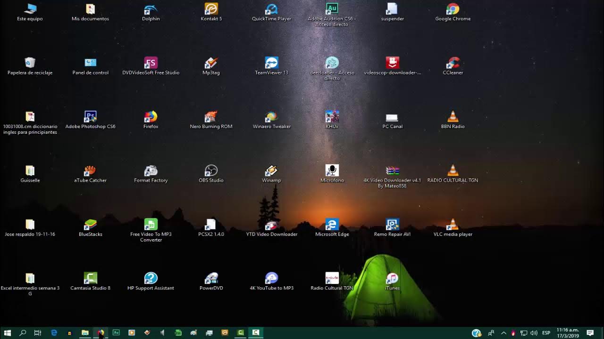604x339 pixels.
Task: Select the Remo Repair AVI icon
Action: pyautogui.click(x=392, y=227)
